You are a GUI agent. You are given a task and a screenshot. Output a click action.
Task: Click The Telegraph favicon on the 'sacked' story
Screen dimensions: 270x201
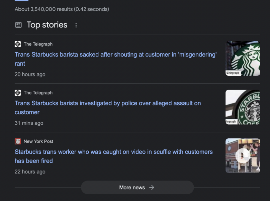18,44
